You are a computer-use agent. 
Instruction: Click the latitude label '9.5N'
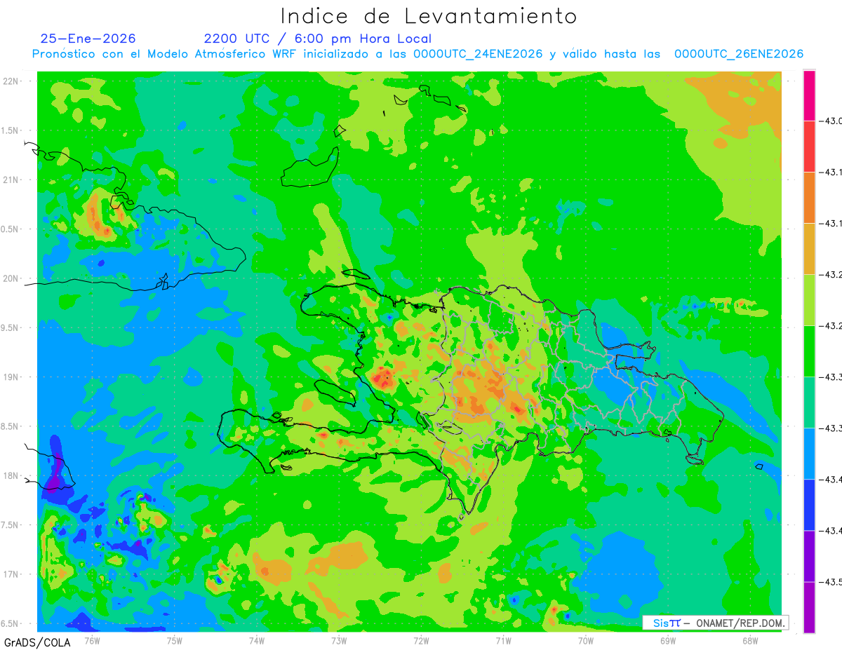tap(11, 328)
